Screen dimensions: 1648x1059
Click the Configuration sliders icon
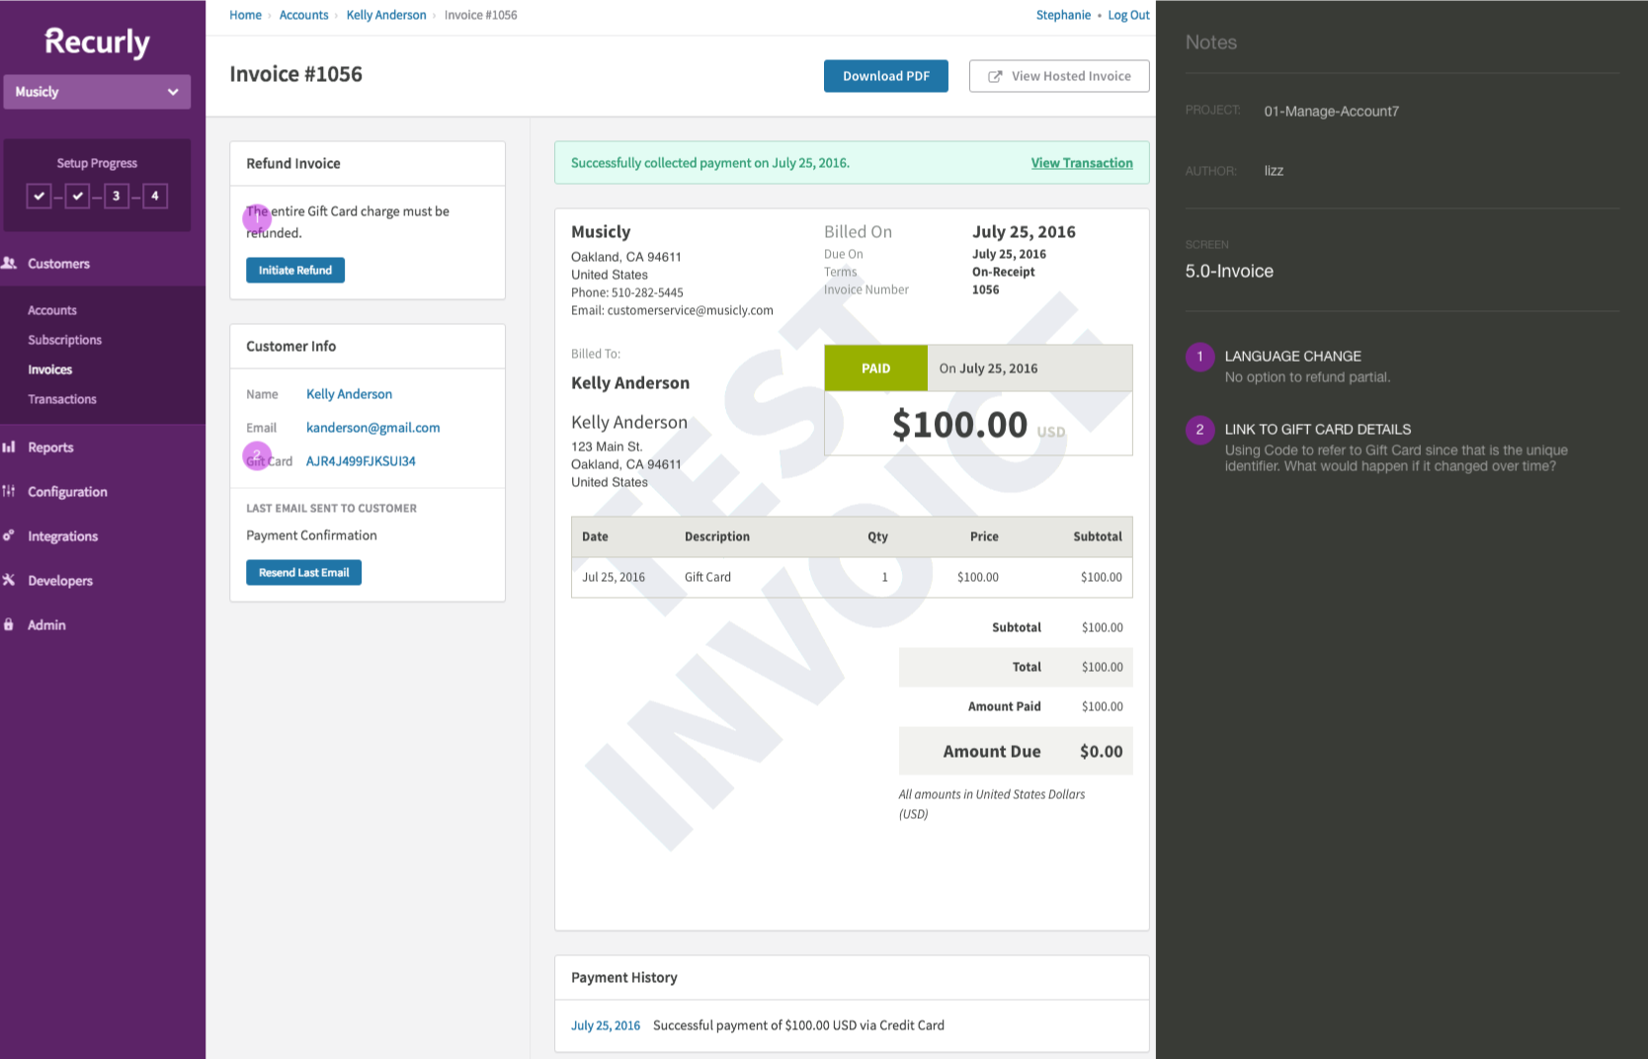pyautogui.click(x=9, y=491)
